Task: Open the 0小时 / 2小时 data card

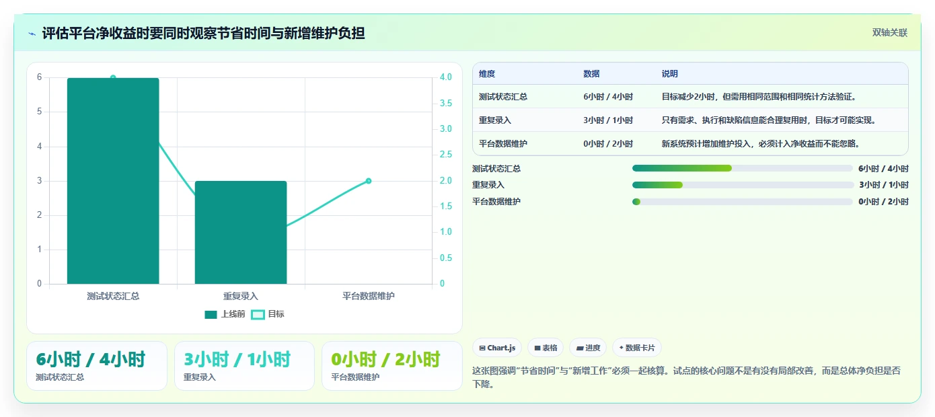Action: (392, 366)
